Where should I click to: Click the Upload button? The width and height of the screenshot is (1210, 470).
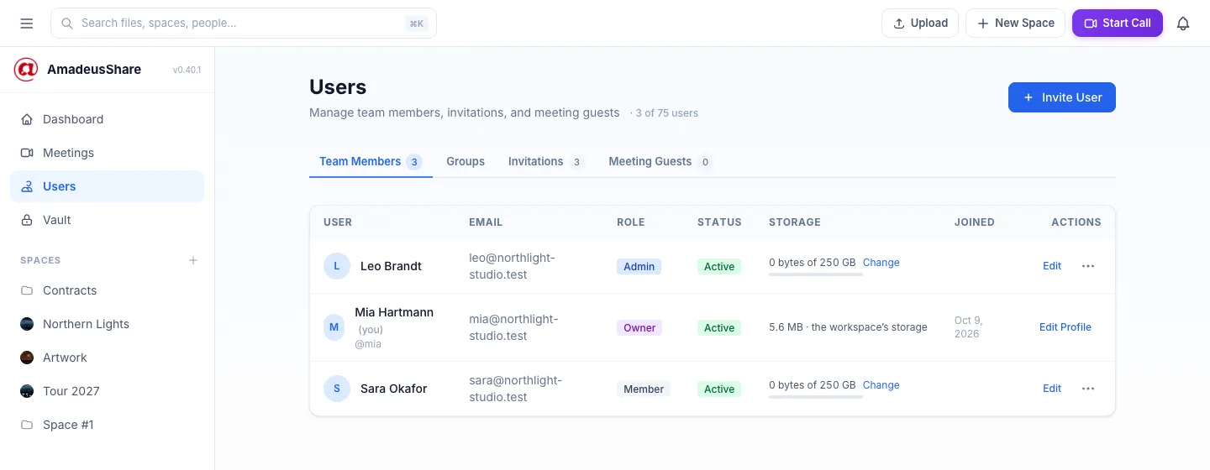[920, 23]
